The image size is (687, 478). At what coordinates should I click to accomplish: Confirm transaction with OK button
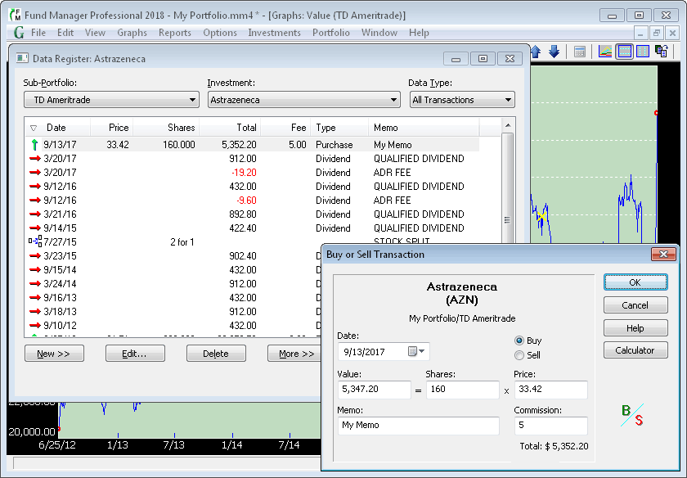[x=635, y=282]
